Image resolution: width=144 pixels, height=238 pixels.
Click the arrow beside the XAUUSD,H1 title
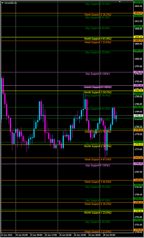point(2,3)
